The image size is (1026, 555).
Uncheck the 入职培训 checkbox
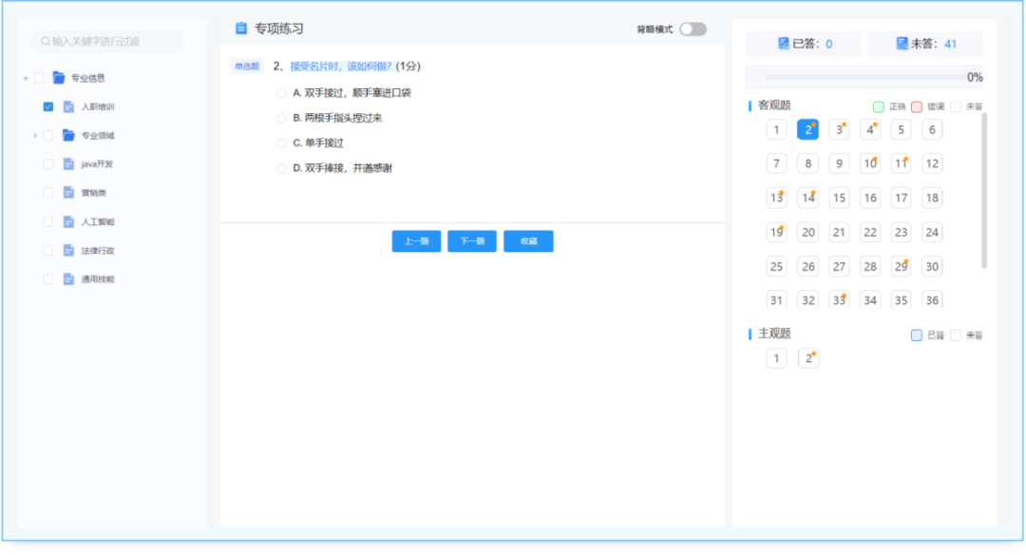pos(47,106)
